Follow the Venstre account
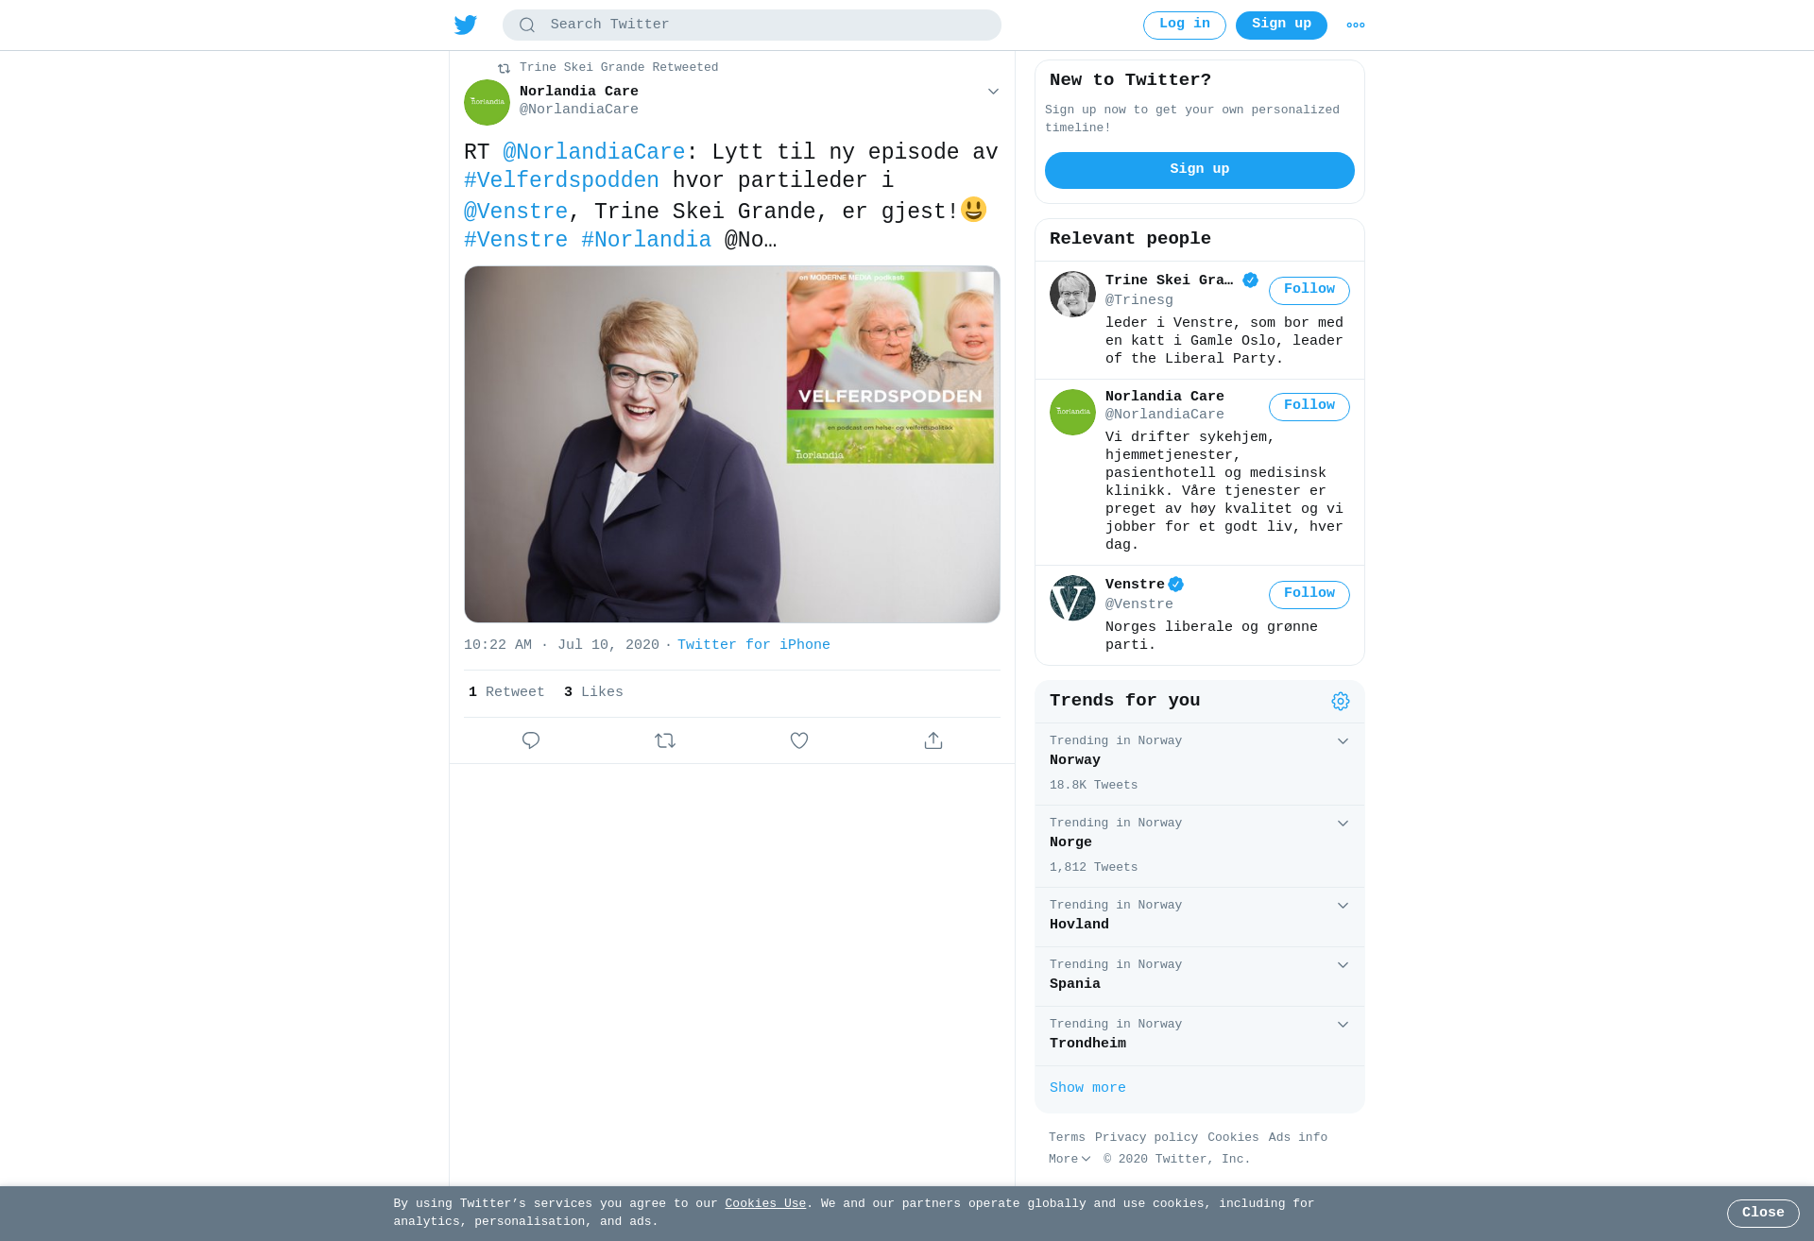The width and height of the screenshot is (1814, 1241). [x=1309, y=594]
